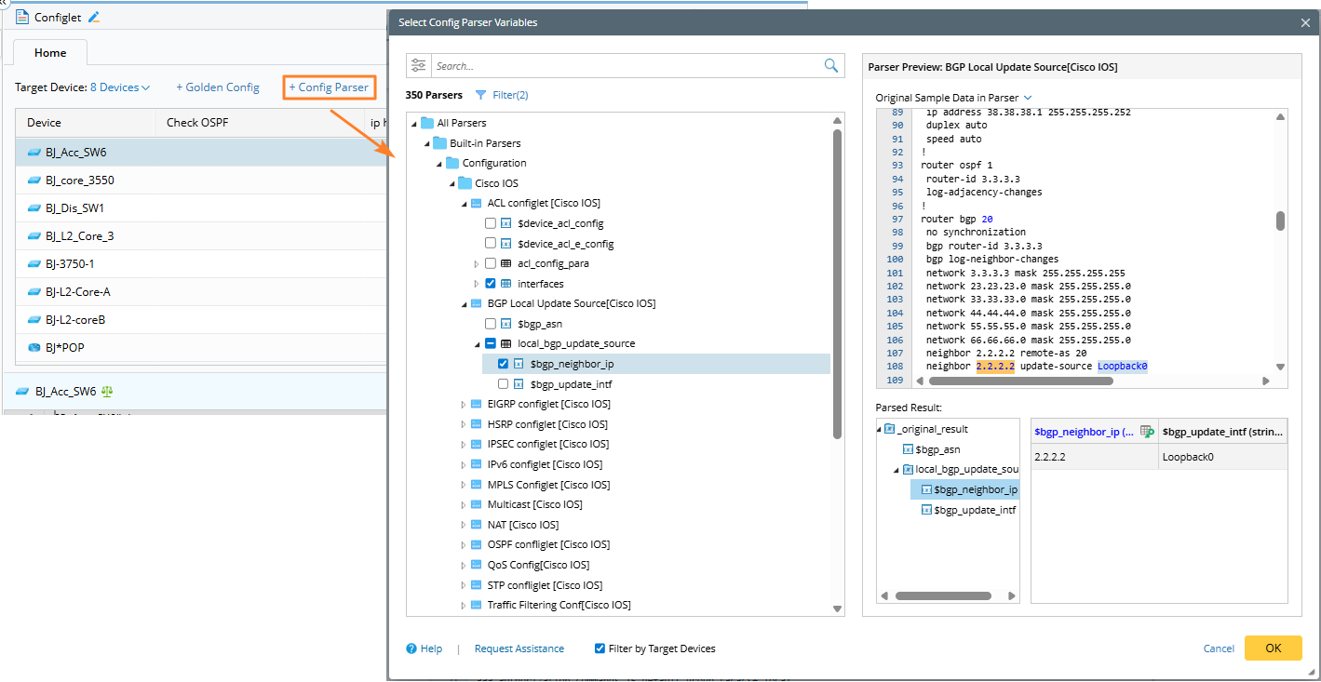Click the Configlet rename pencil icon
The image size is (1321, 682).
click(93, 18)
